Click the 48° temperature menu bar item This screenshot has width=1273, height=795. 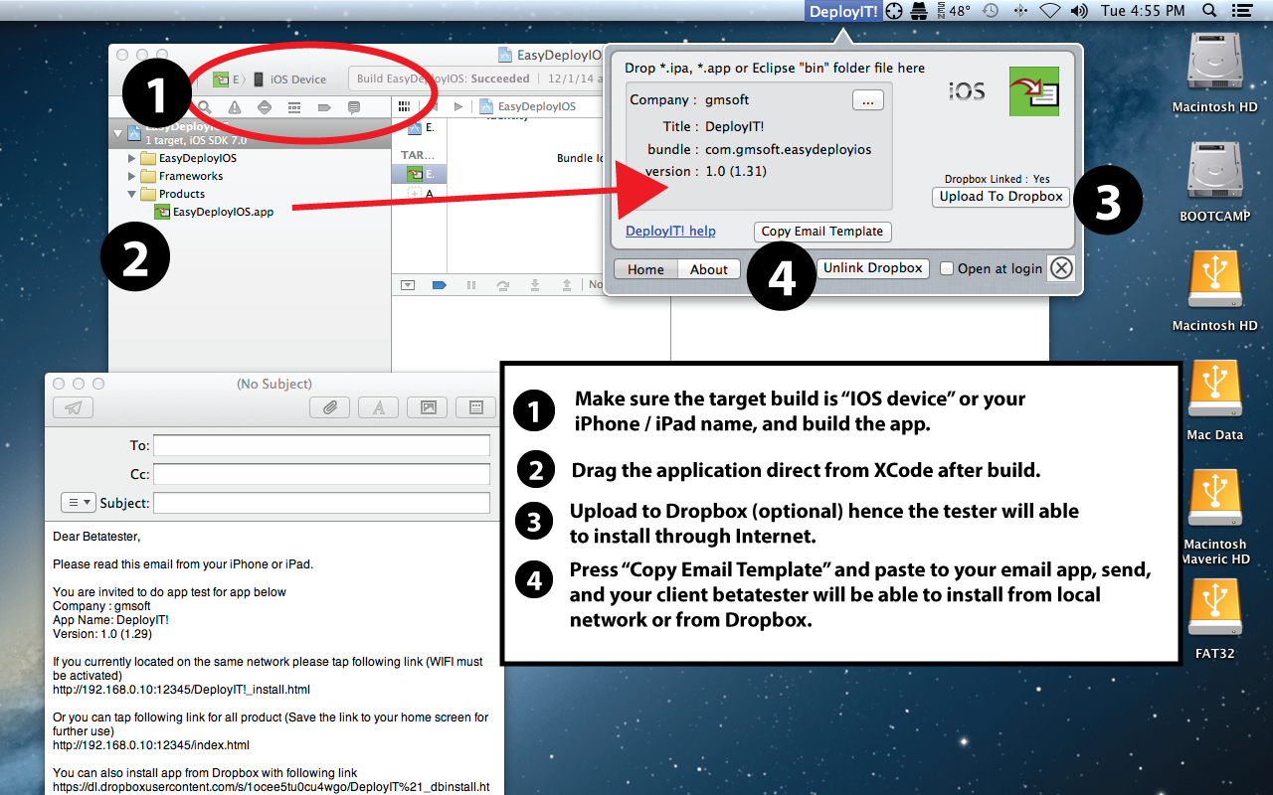(x=953, y=11)
